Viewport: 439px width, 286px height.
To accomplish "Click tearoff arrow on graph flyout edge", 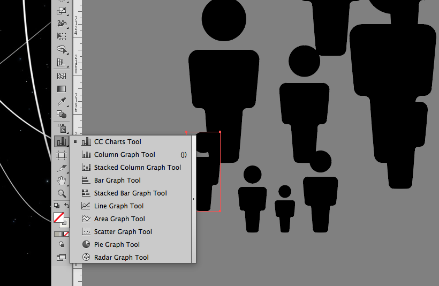I will click(193, 199).
